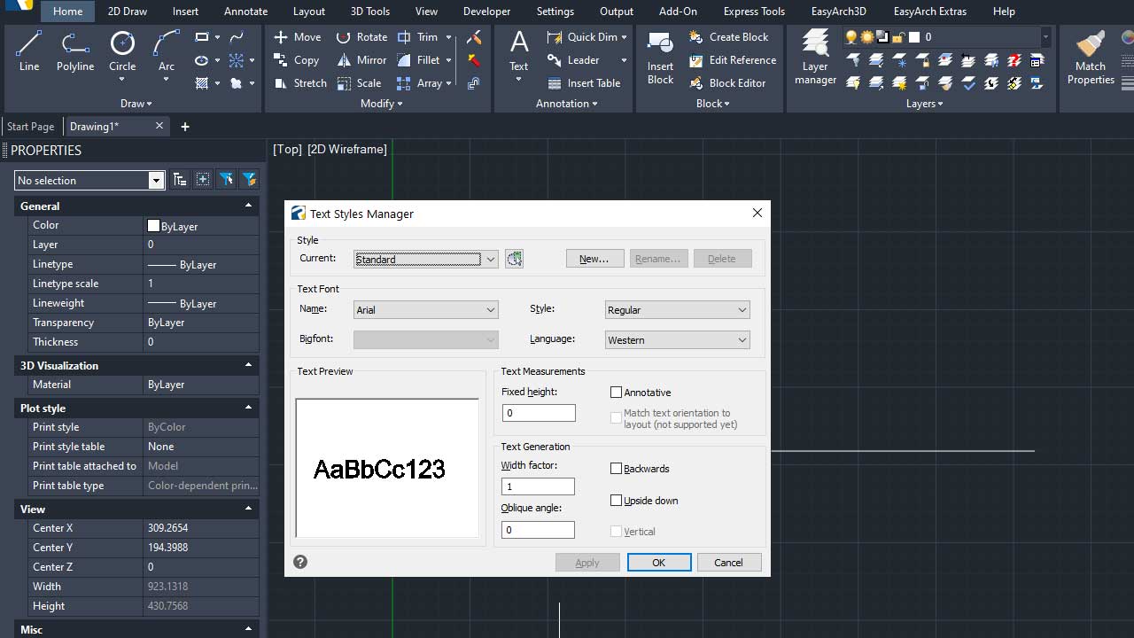Toggle the Upside down checkbox

tap(617, 501)
